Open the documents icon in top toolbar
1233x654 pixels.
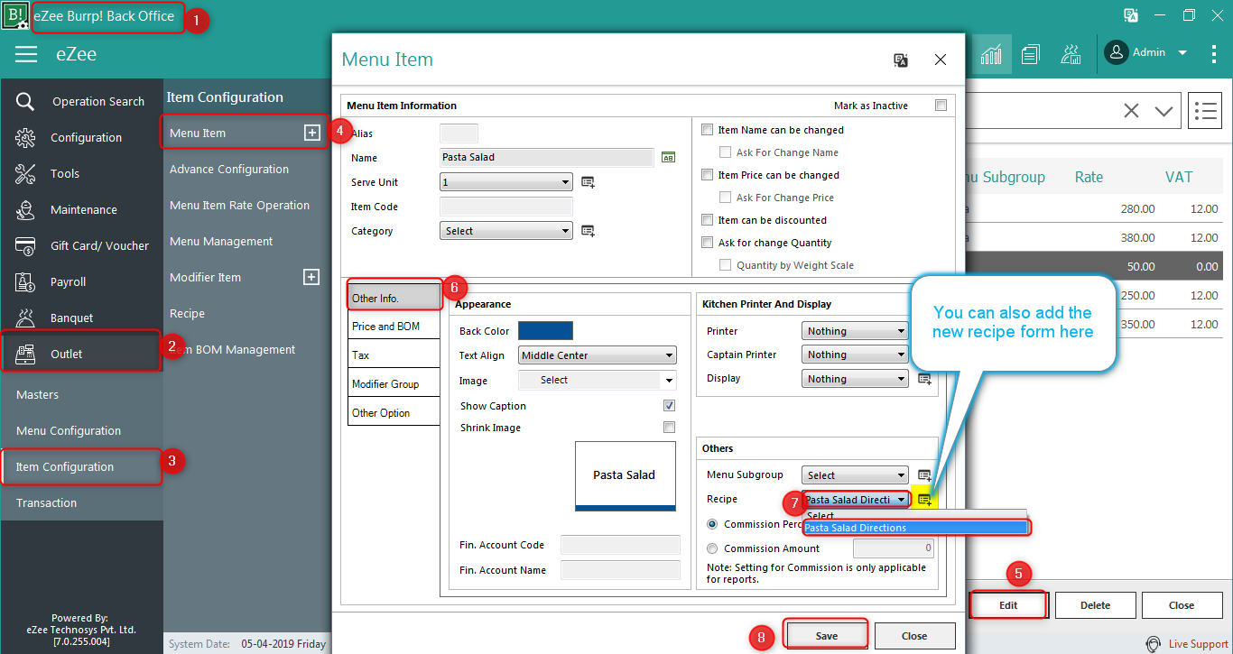pyautogui.click(x=1031, y=53)
